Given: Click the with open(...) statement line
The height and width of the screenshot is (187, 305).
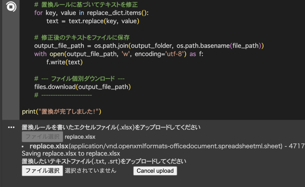Looking at the screenshot, I should (x=119, y=54).
